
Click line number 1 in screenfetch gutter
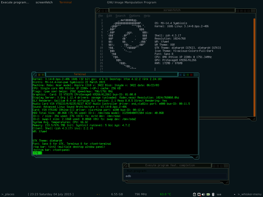102,20
